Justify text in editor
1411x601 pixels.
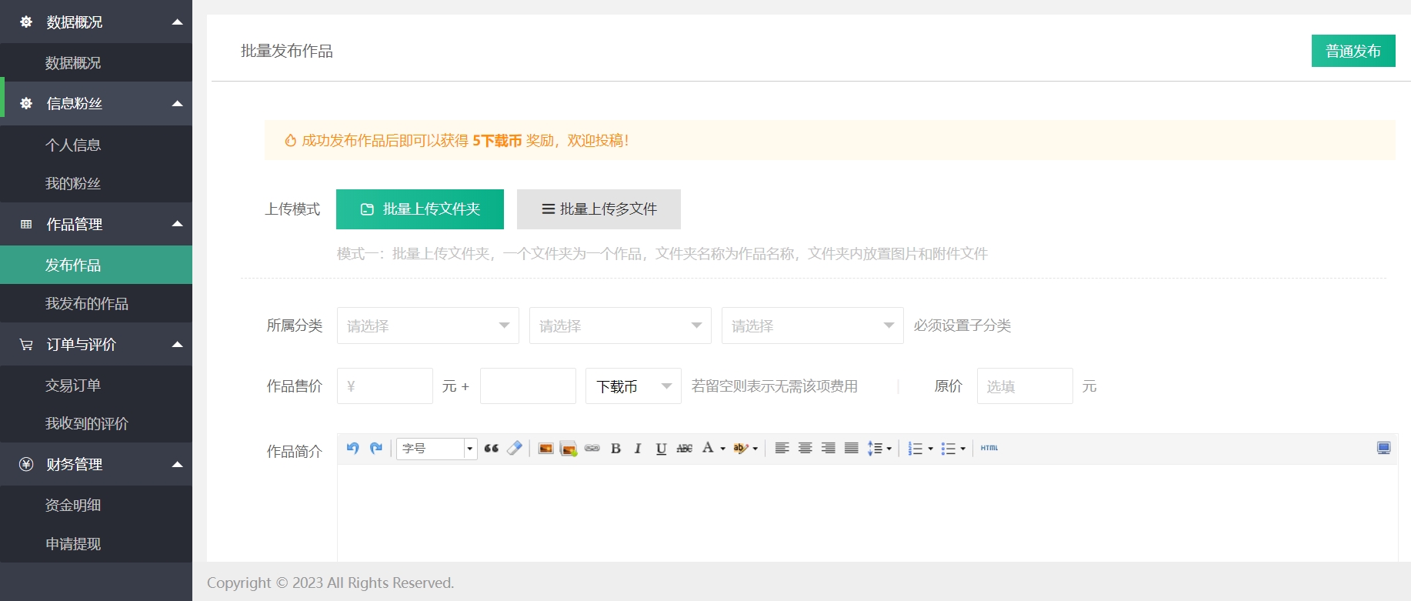(x=851, y=448)
